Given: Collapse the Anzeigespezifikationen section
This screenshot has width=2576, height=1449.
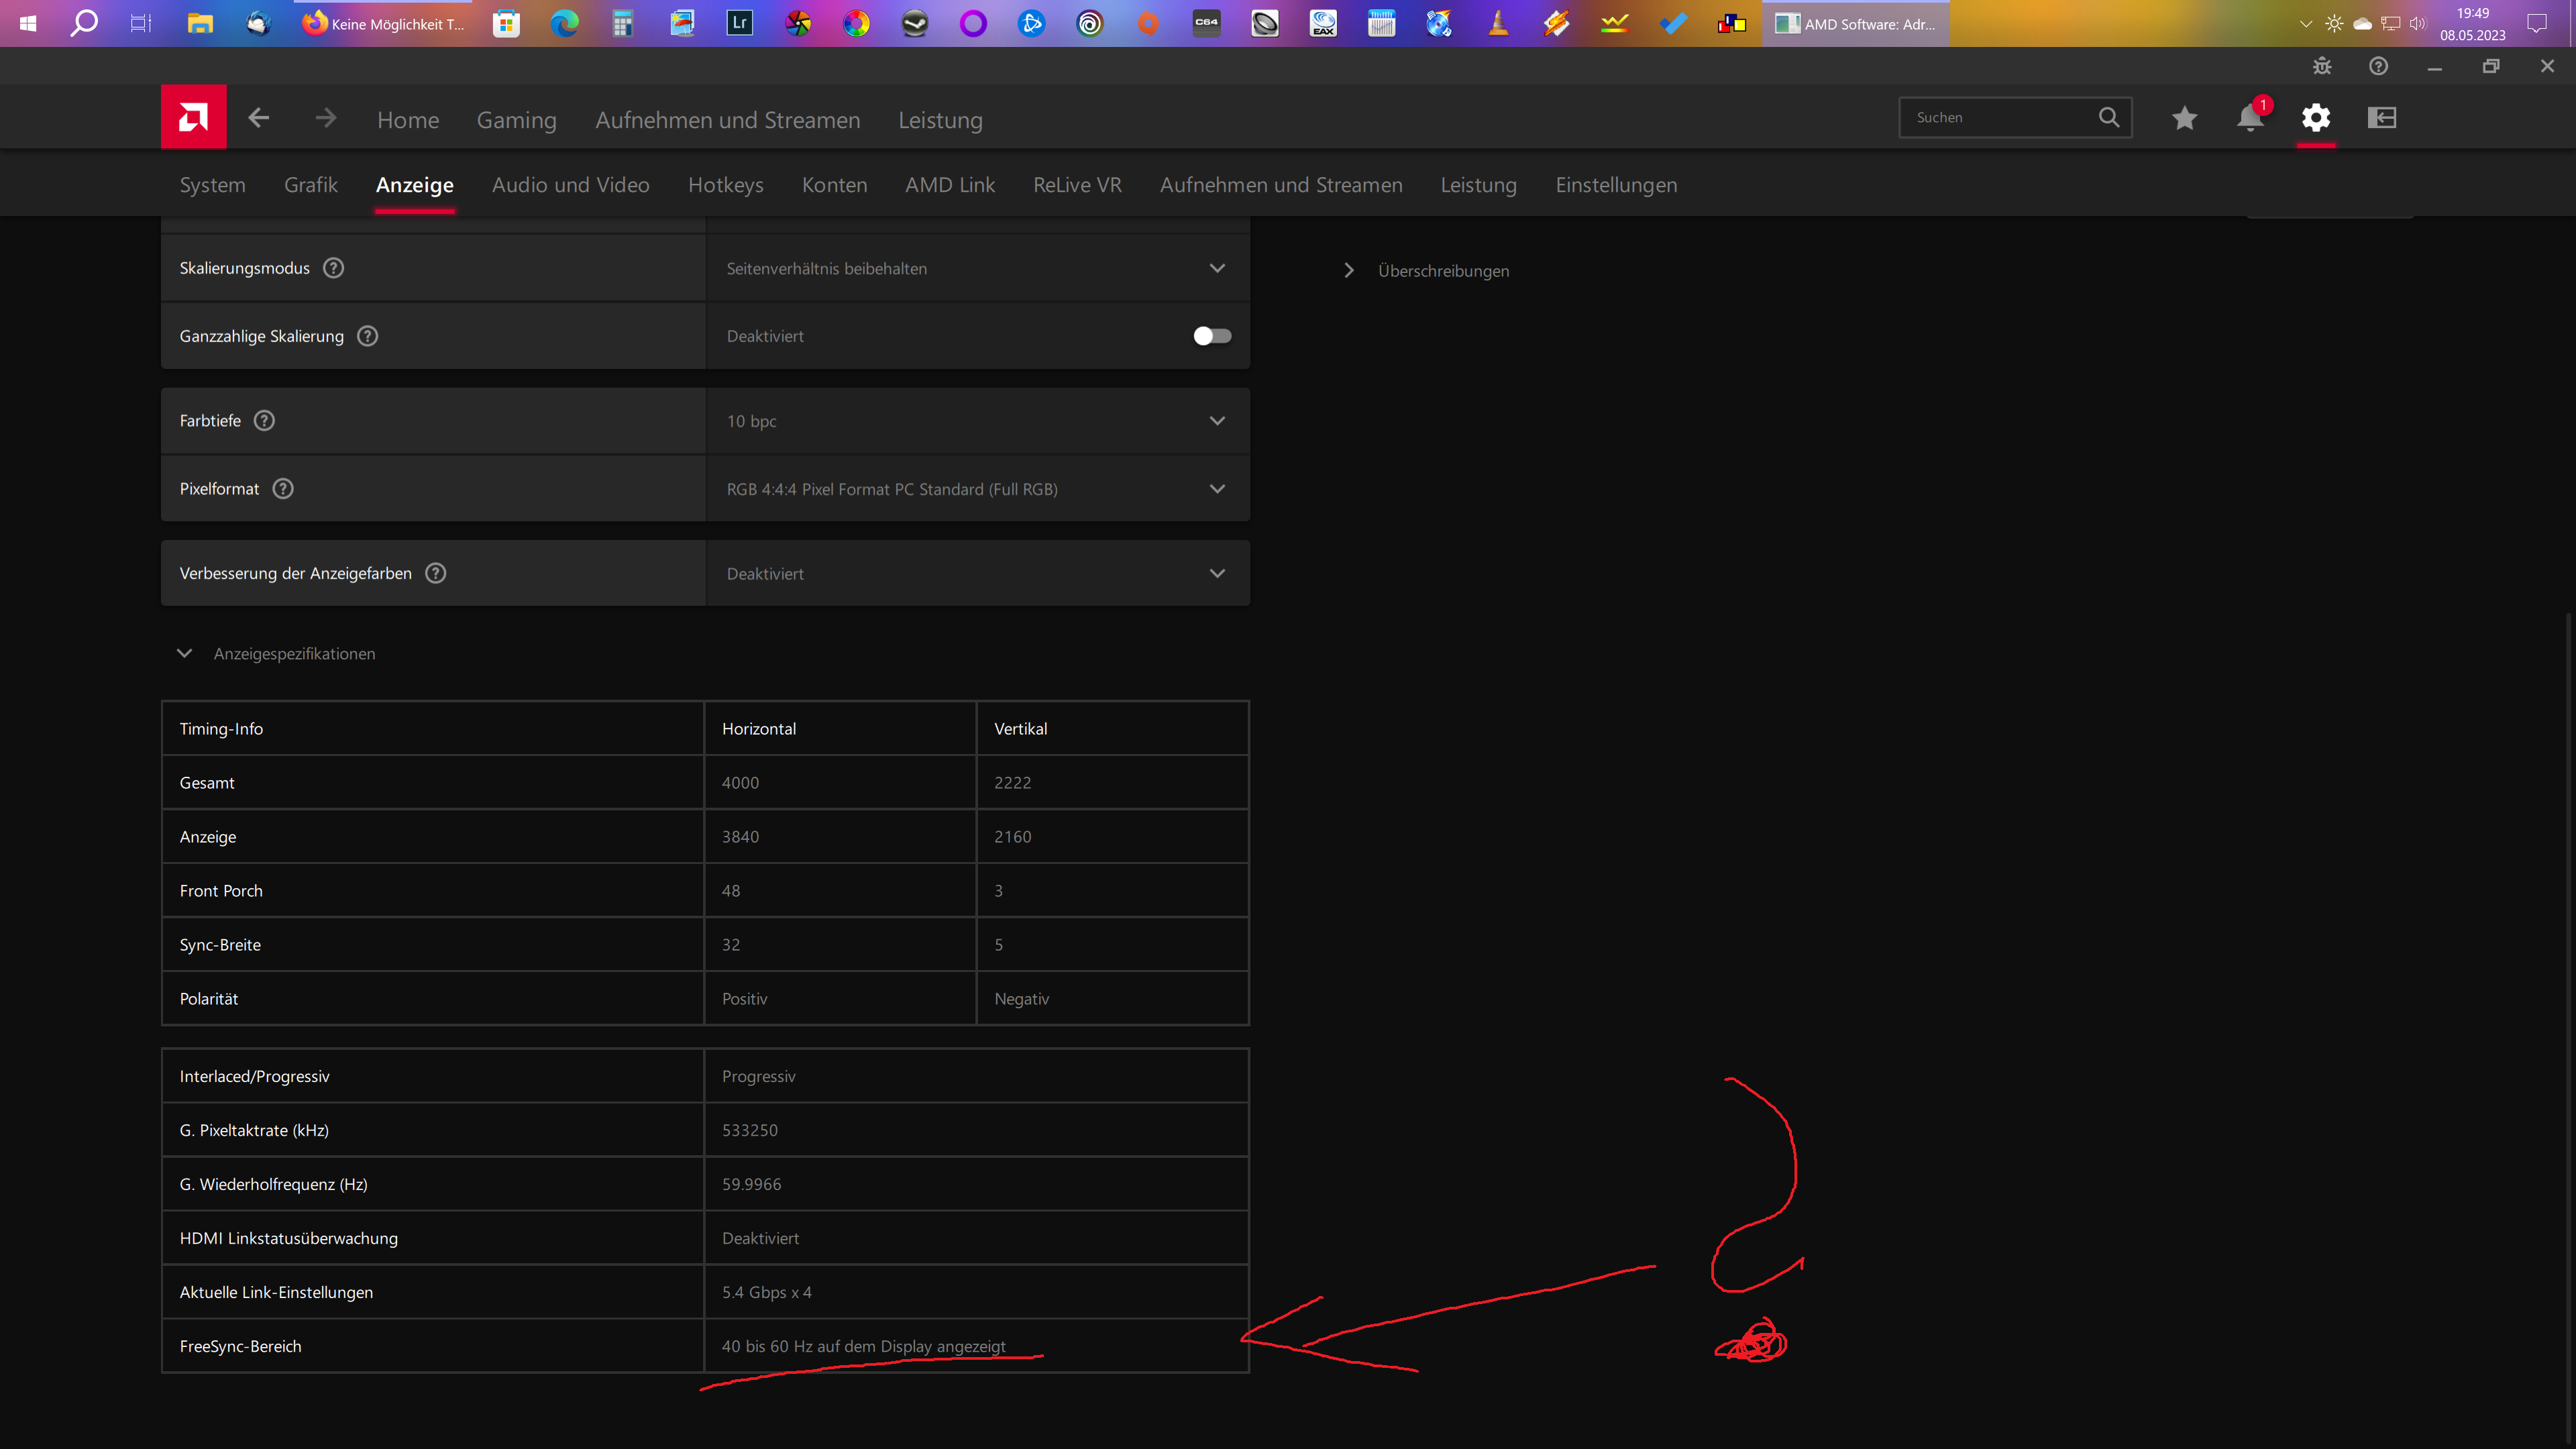Looking at the screenshot, I should pos(184,653).
